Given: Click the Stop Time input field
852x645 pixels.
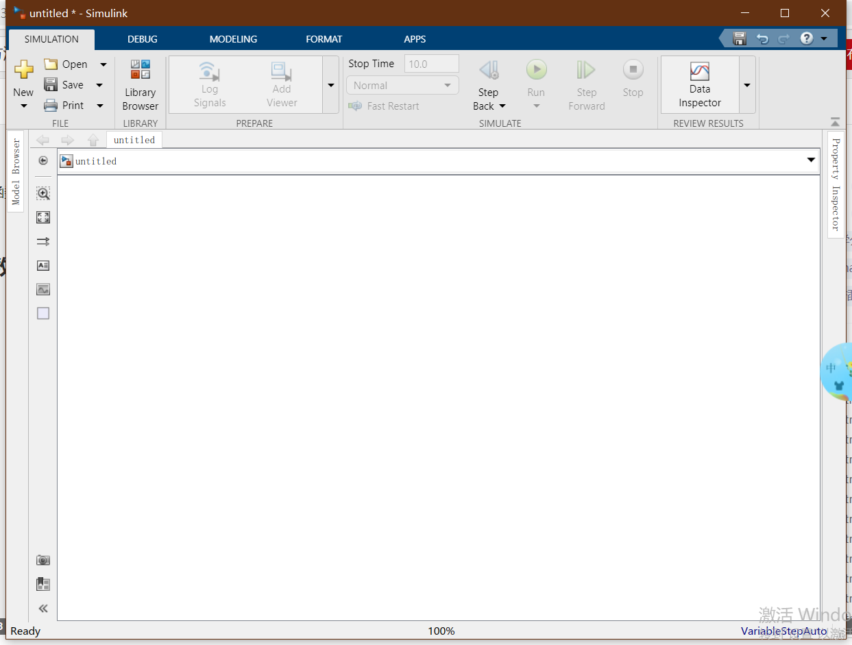Looking at the screenshot, I should 432,64.
